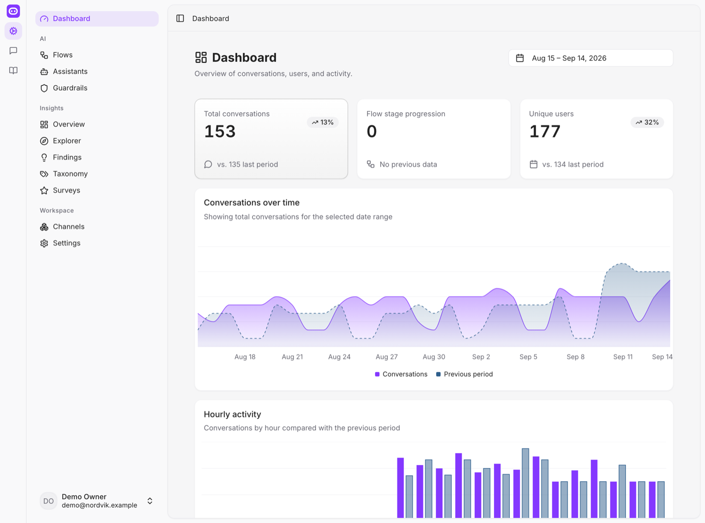Click the demo@nordvik.example email
The height and width of the screenshot is (523, 705).
pos(100,505)
